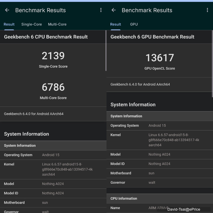Click Model Nothing A024 value in GPU screen
Viewport: 213px width, 213px height.
159,154
